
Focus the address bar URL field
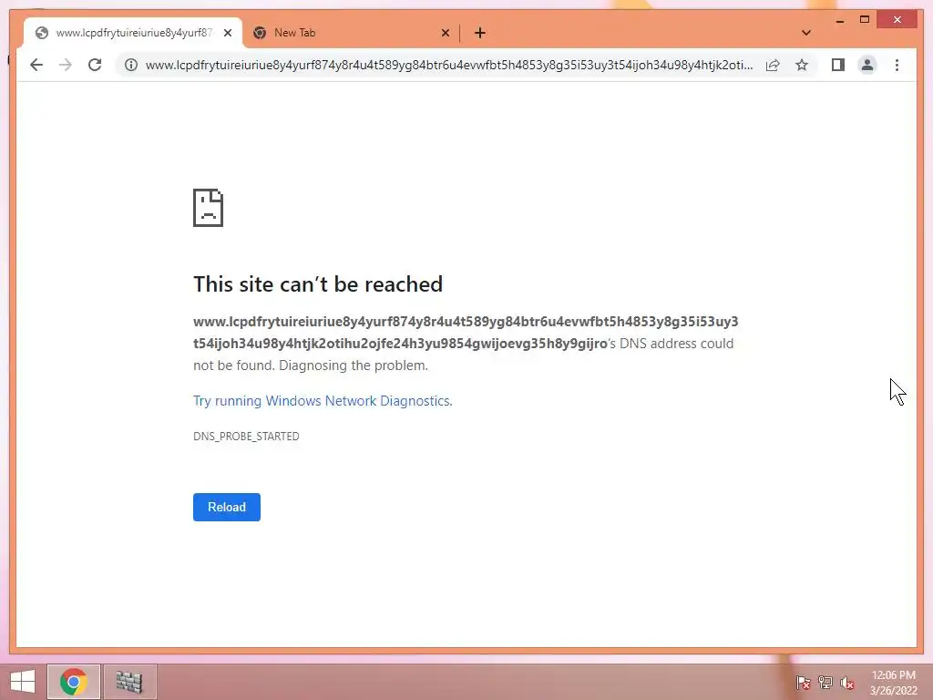pyautogui.click(x=449, y=65)
